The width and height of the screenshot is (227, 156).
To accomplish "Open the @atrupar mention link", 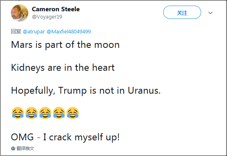I will [34, 31].
